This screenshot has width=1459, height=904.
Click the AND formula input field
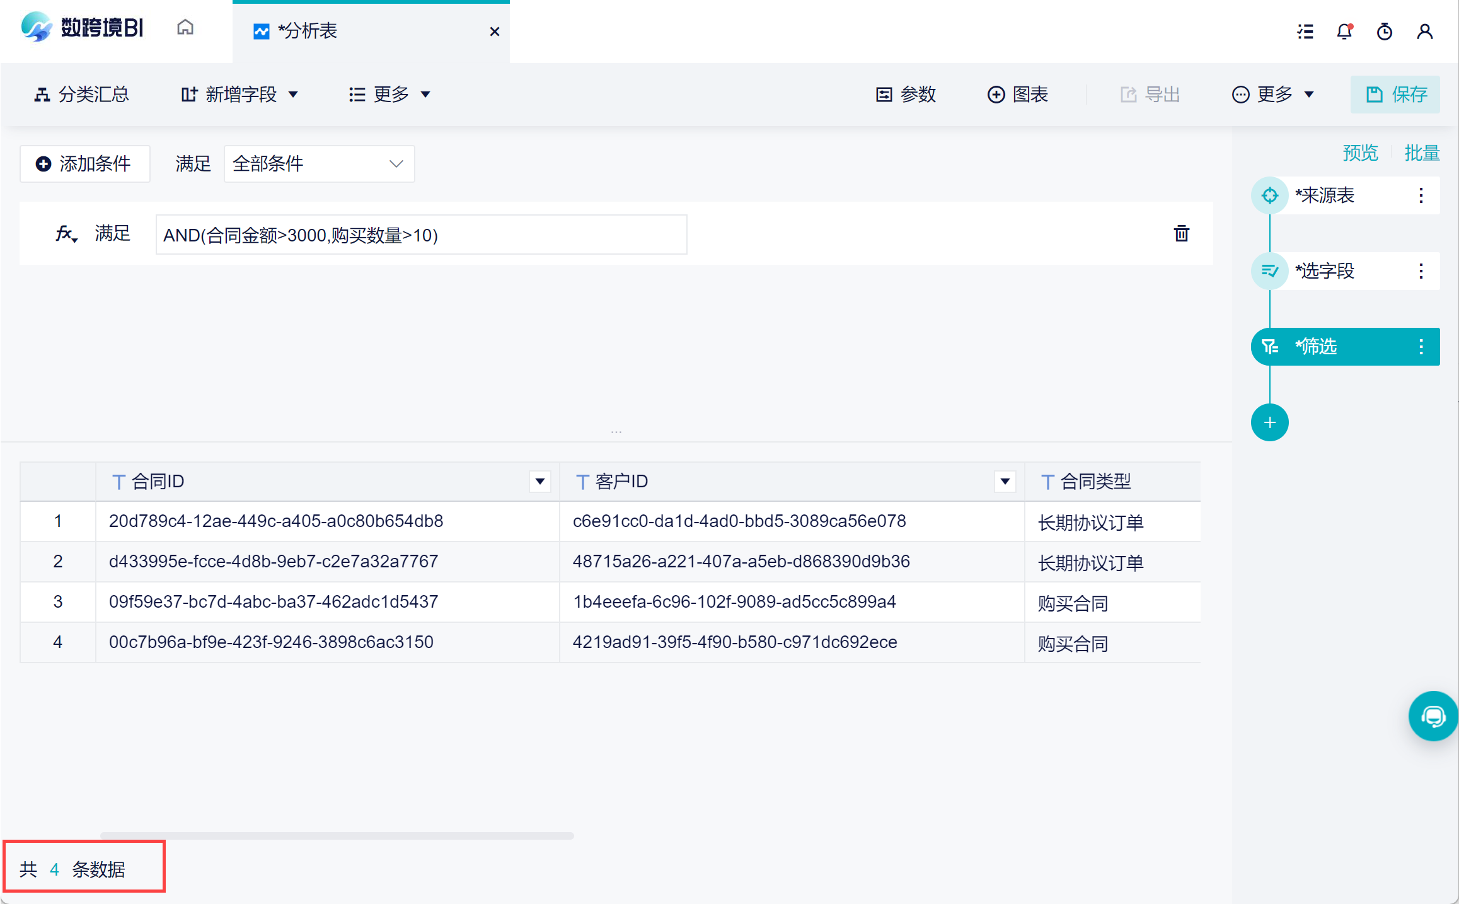pyautogui.click(x=420, y=235)
